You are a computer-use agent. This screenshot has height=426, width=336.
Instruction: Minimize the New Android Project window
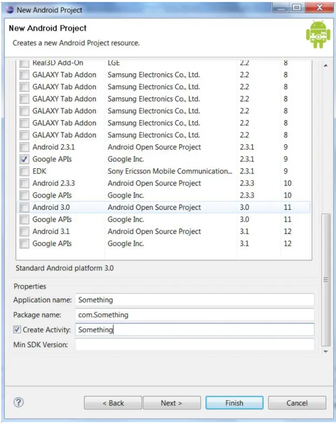tap(281, 8)
